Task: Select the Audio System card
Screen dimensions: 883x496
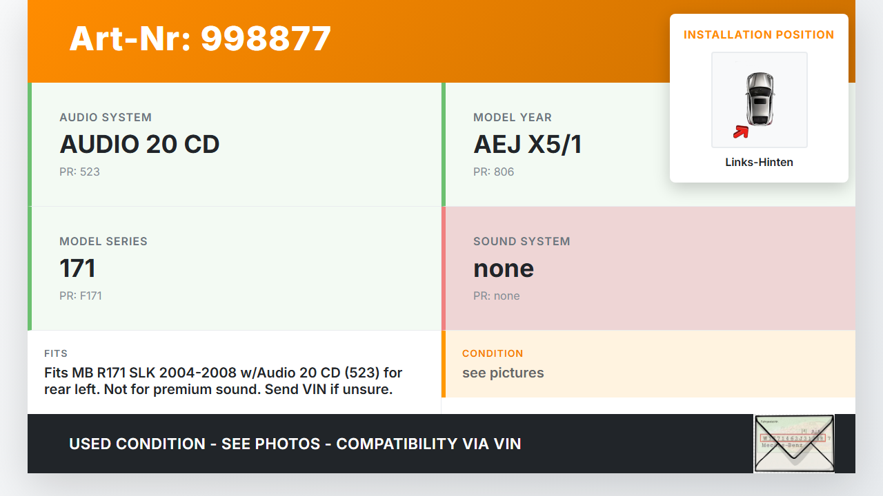Action: (x=235, y=145)
